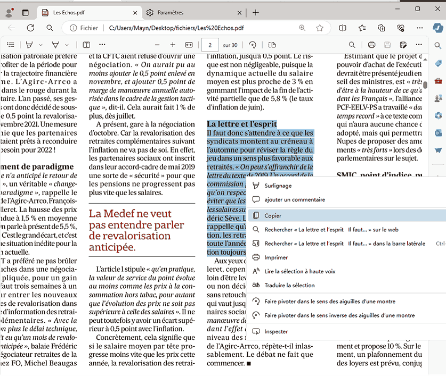This screenshot has height=376, width=446.
Task: Select the PDF draw tool
Action: click(55, 45)
